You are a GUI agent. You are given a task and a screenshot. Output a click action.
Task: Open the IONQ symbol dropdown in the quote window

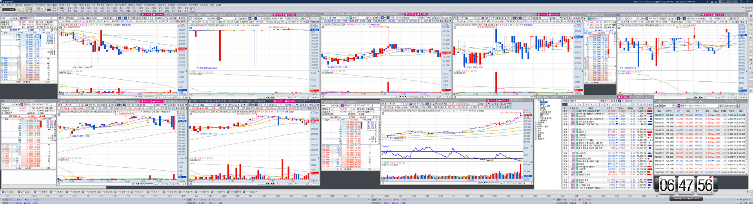[x=11, y=18]
